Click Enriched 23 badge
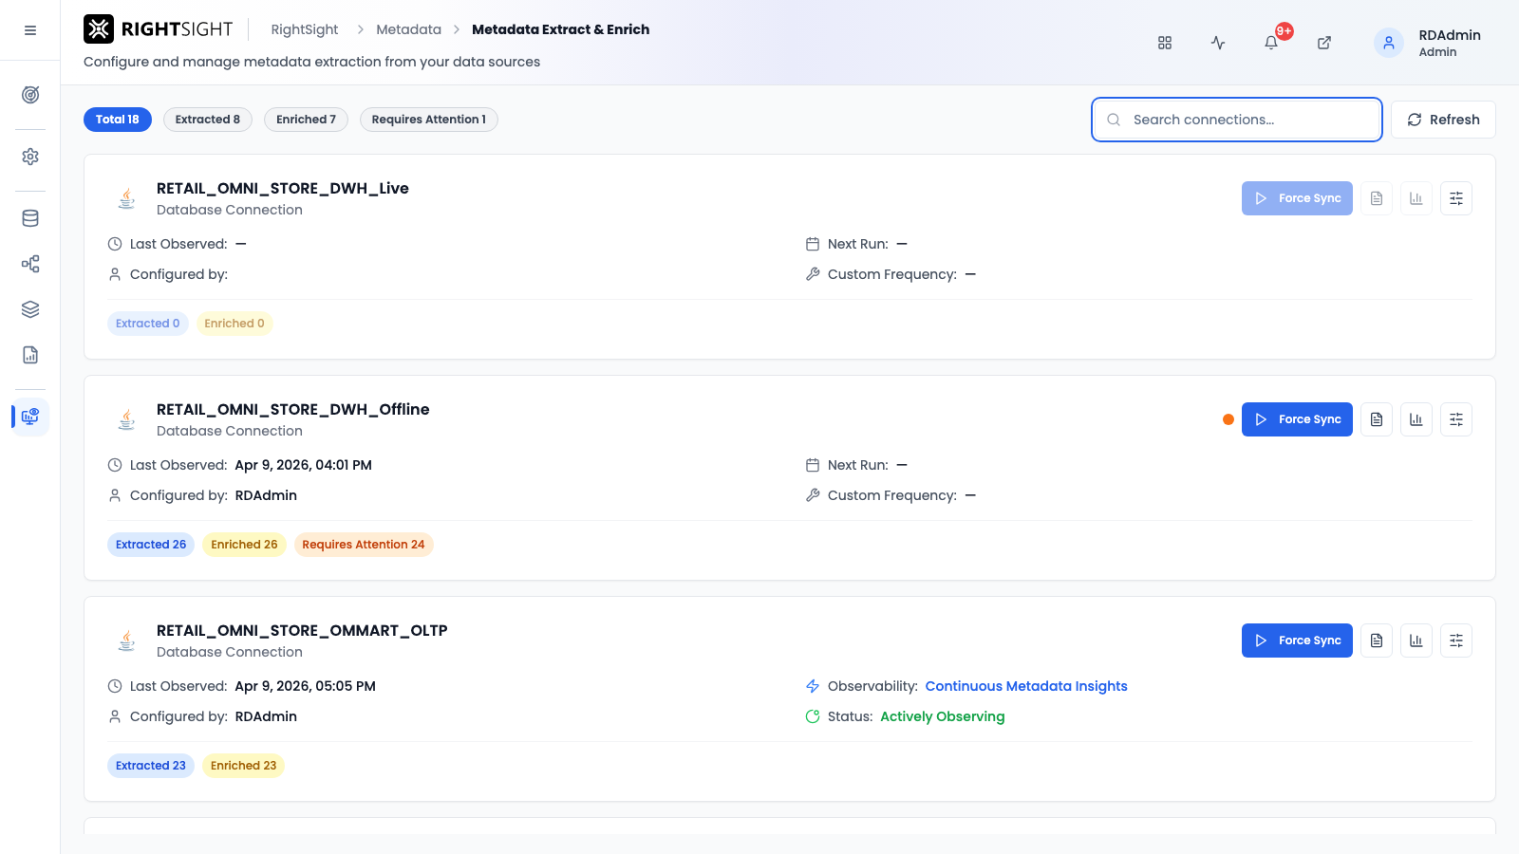 tap(244, 766)
